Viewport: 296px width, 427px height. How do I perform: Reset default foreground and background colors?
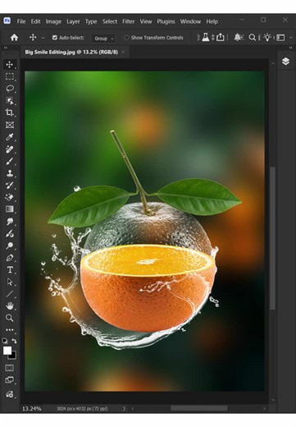(5, 341)
